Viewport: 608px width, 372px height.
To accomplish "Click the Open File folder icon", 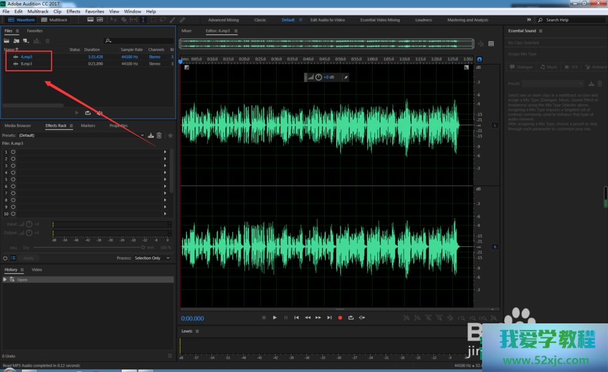I will click(x=7, y=41).
